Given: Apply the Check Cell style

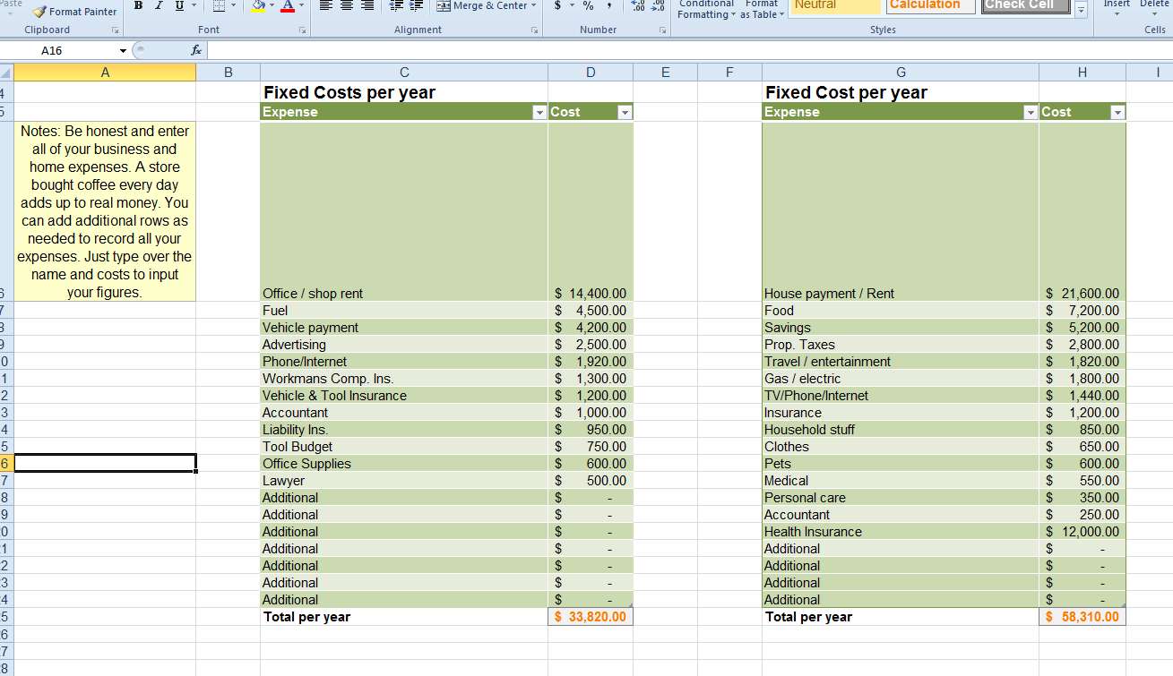Looking at the screenshot, I should tap(1025, 5).
